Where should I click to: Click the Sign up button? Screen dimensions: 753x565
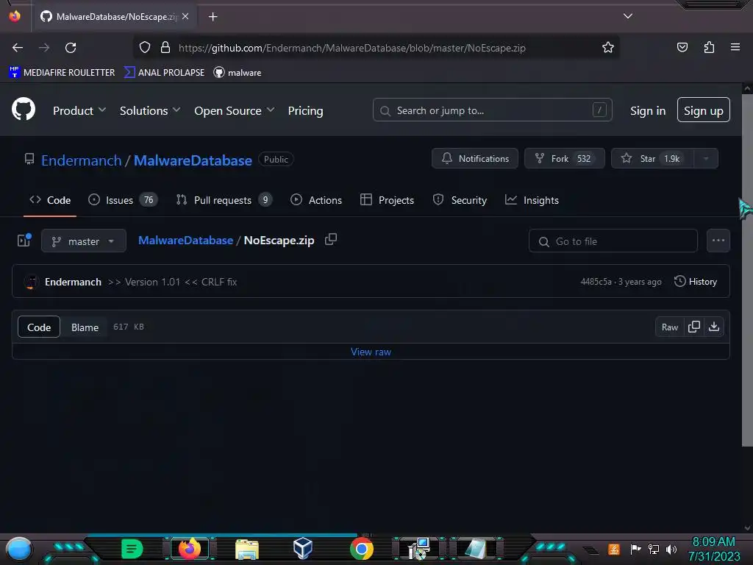(x=704, y=110)
